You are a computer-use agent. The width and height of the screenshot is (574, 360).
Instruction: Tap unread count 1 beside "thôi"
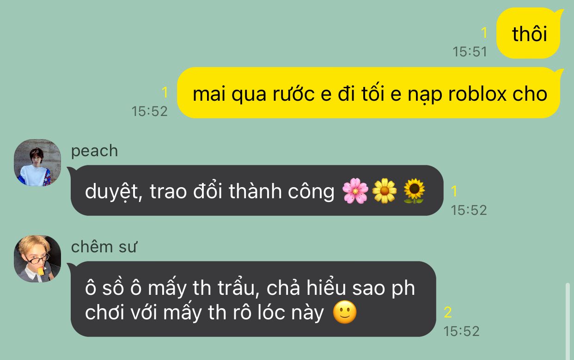[x=484, y=33]
